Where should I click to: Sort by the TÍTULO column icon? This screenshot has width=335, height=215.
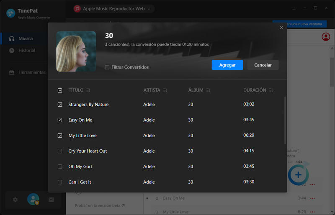(x=88, y=90)
